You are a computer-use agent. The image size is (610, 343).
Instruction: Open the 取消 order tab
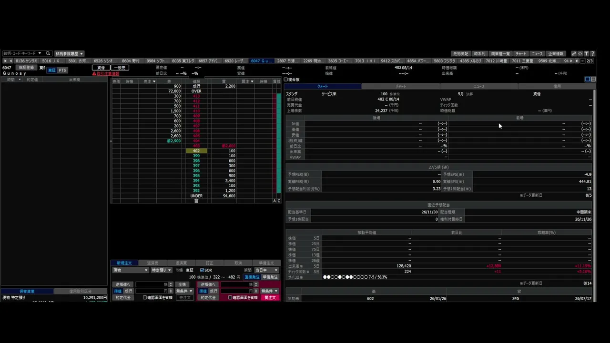coord(238,263)
